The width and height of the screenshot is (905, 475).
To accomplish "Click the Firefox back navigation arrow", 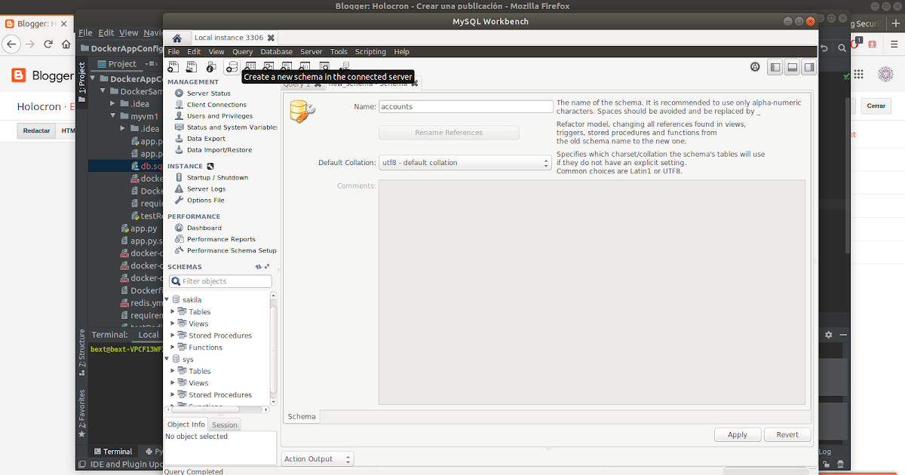I will [x=11, y=44].
